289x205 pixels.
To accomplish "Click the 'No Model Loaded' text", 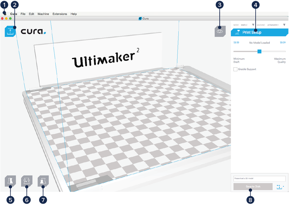I will point(260,43).
